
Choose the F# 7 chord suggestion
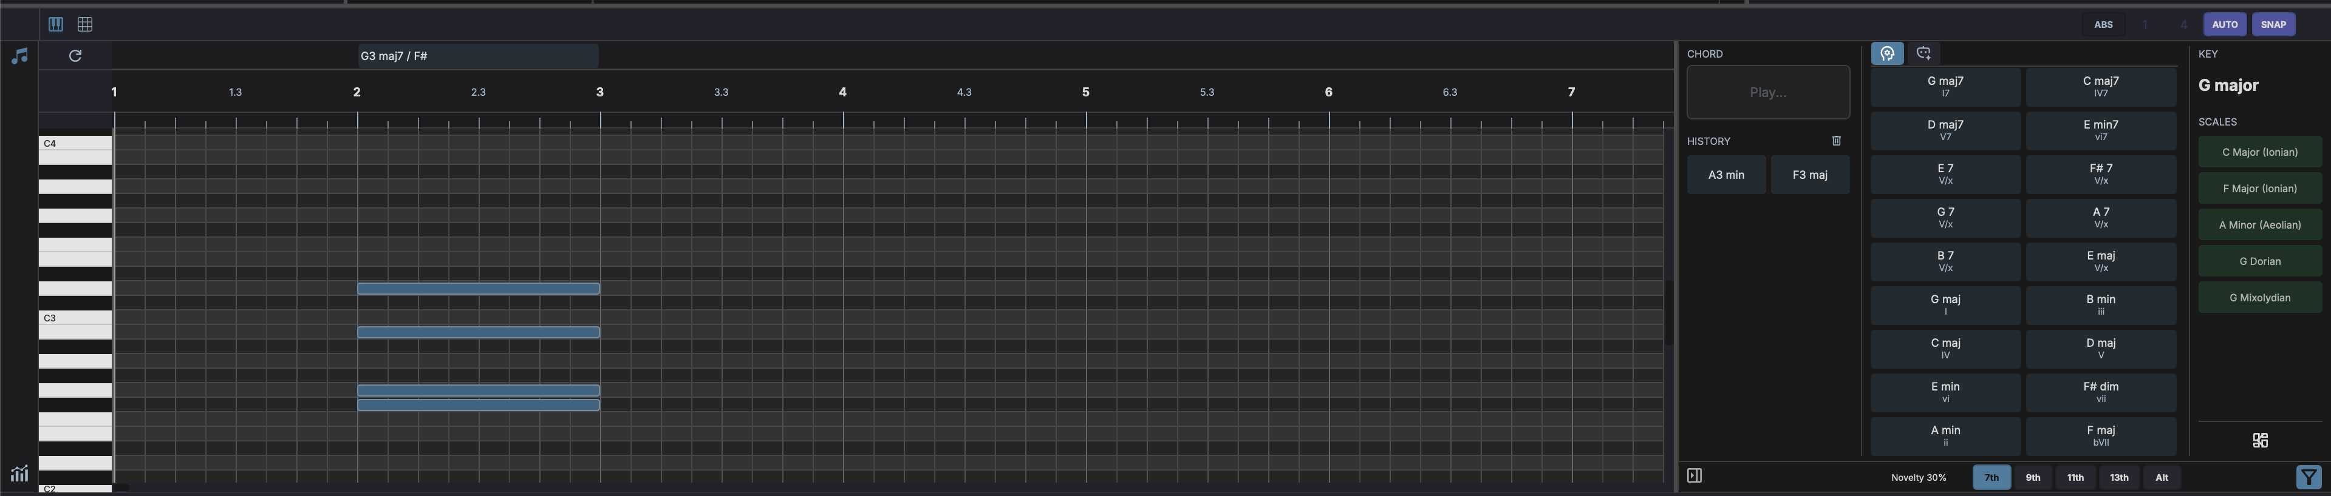pyautogui.click(x=2100, y=173)
